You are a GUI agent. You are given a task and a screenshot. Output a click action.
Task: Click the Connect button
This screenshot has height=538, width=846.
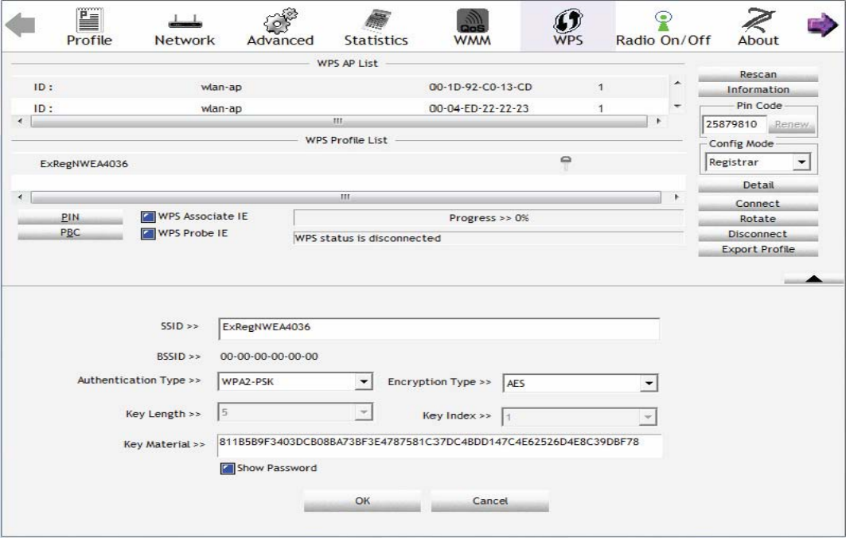click(758, 204)
